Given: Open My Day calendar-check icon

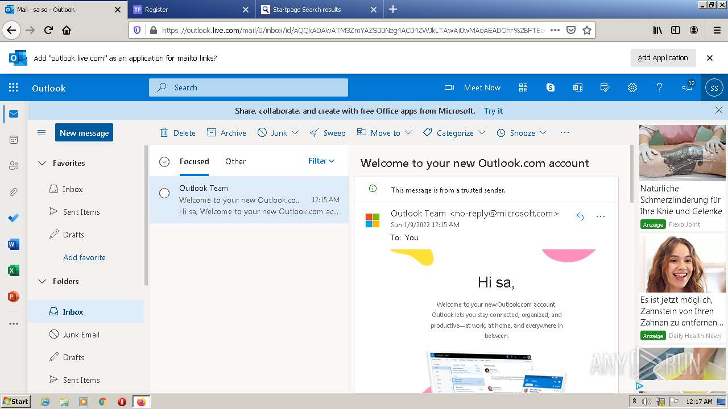Looking at the screenshot, I should [605, 87].
